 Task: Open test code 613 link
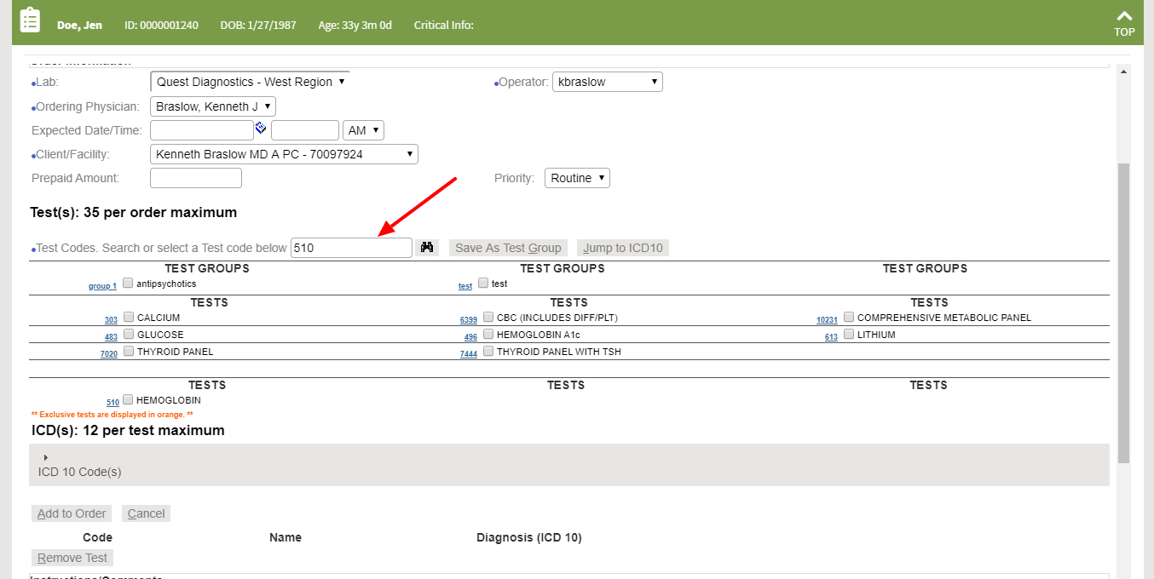click(x=831, y=337)
